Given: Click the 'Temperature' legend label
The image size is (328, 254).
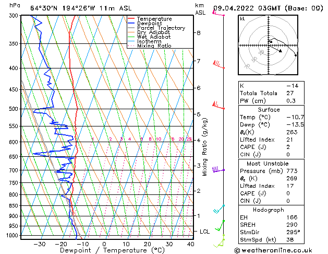Looking at the screenshot, I should pyautogui.click(x=154, y=19).
